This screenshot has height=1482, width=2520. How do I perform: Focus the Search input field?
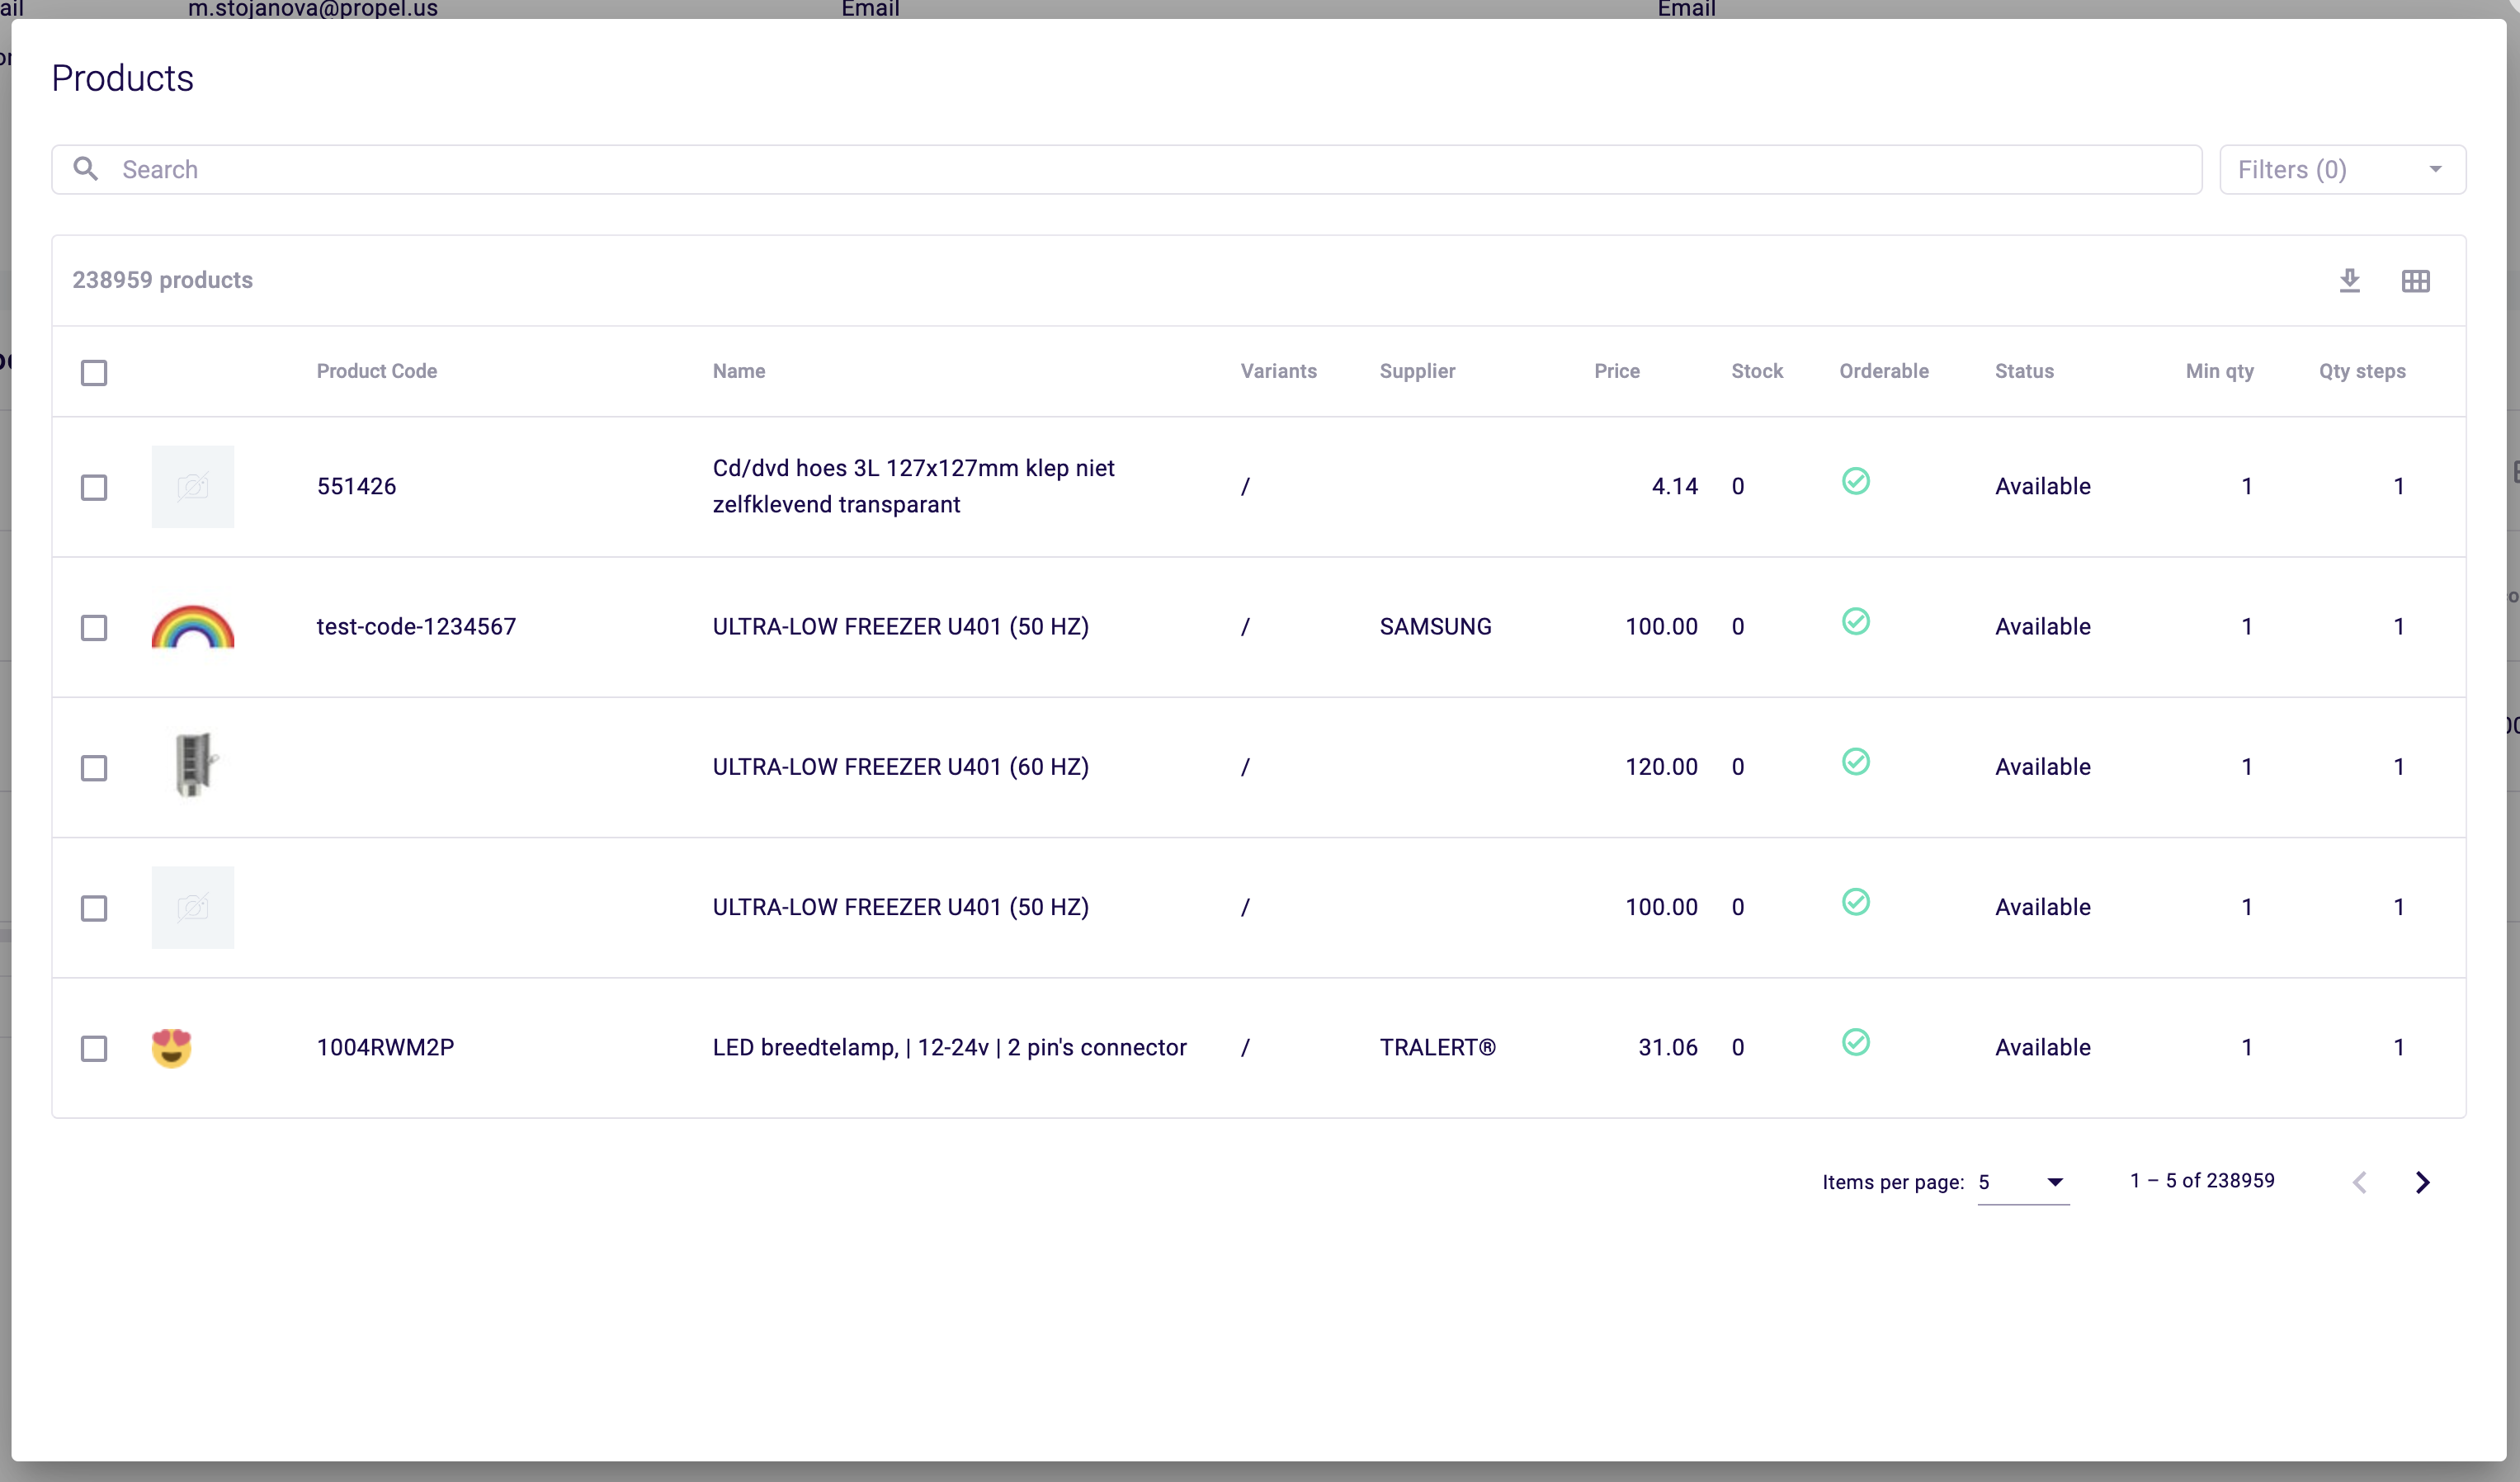(1150, 170)
